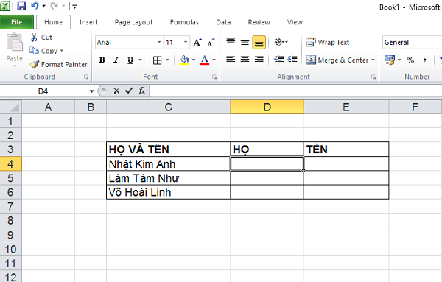
Task: Click Increase Indent icon
Action: pos(292,60)
